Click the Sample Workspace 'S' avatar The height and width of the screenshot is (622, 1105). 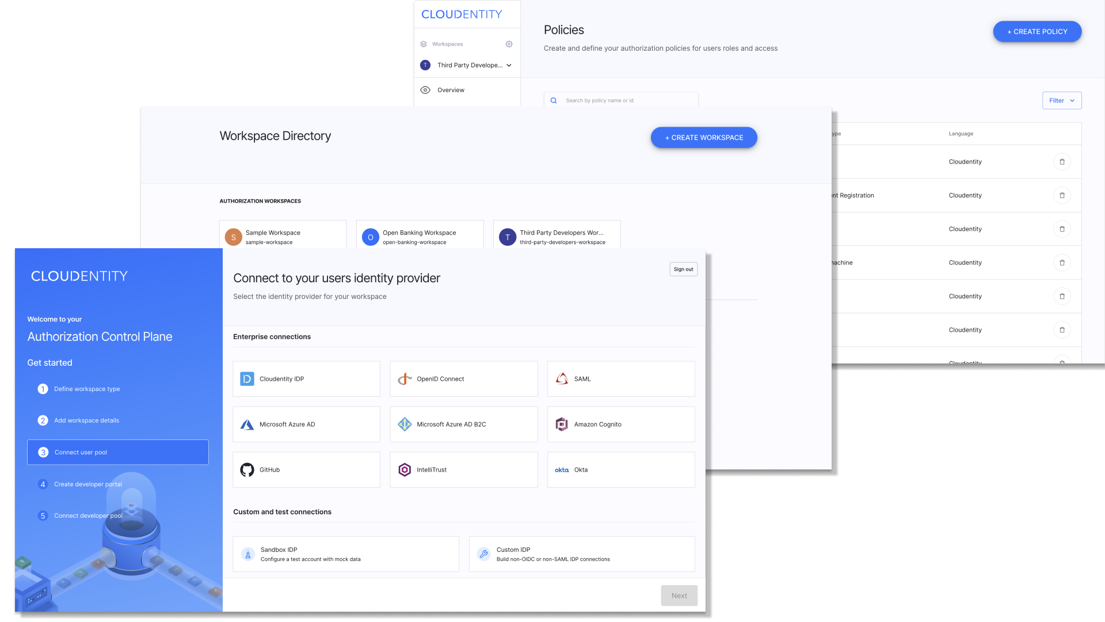tap(233, 237)
